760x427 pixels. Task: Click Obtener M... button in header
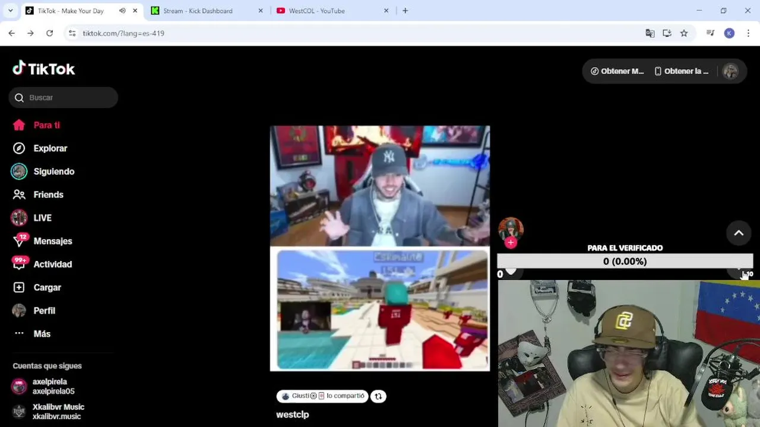pyautogui.click(x=617, y=71)
